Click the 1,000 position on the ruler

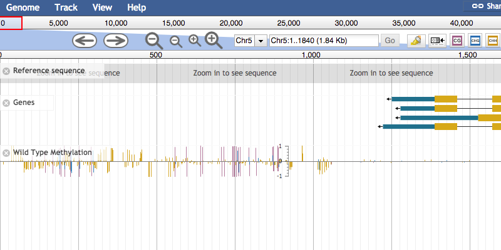point(311,55)
